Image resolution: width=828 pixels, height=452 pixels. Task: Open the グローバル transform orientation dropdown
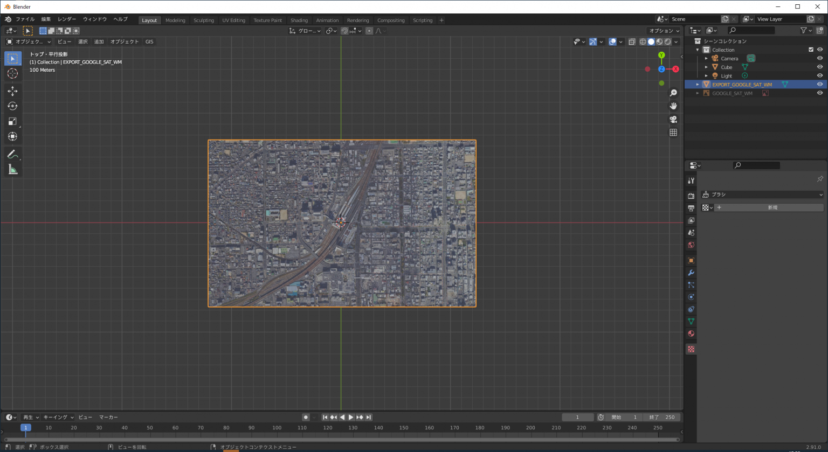coord(305,31)
